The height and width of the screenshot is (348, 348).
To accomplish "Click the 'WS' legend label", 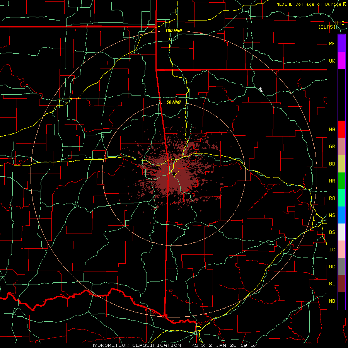I will 332,215.
